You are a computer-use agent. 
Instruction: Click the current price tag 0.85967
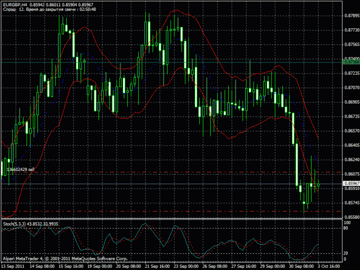pyautogui.click(x=351, y=184)
